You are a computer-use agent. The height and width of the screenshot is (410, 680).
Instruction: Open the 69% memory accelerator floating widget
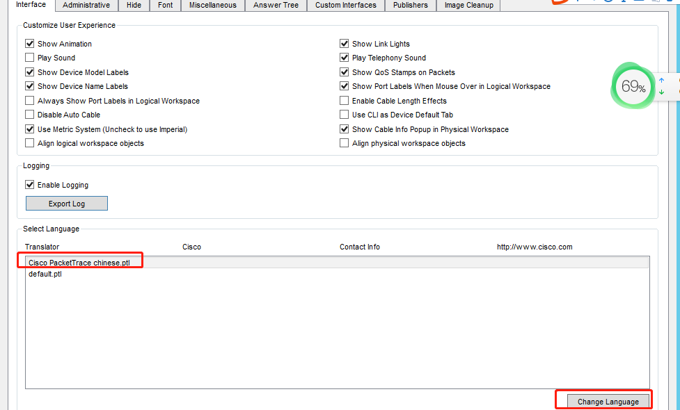coord(633,86)
